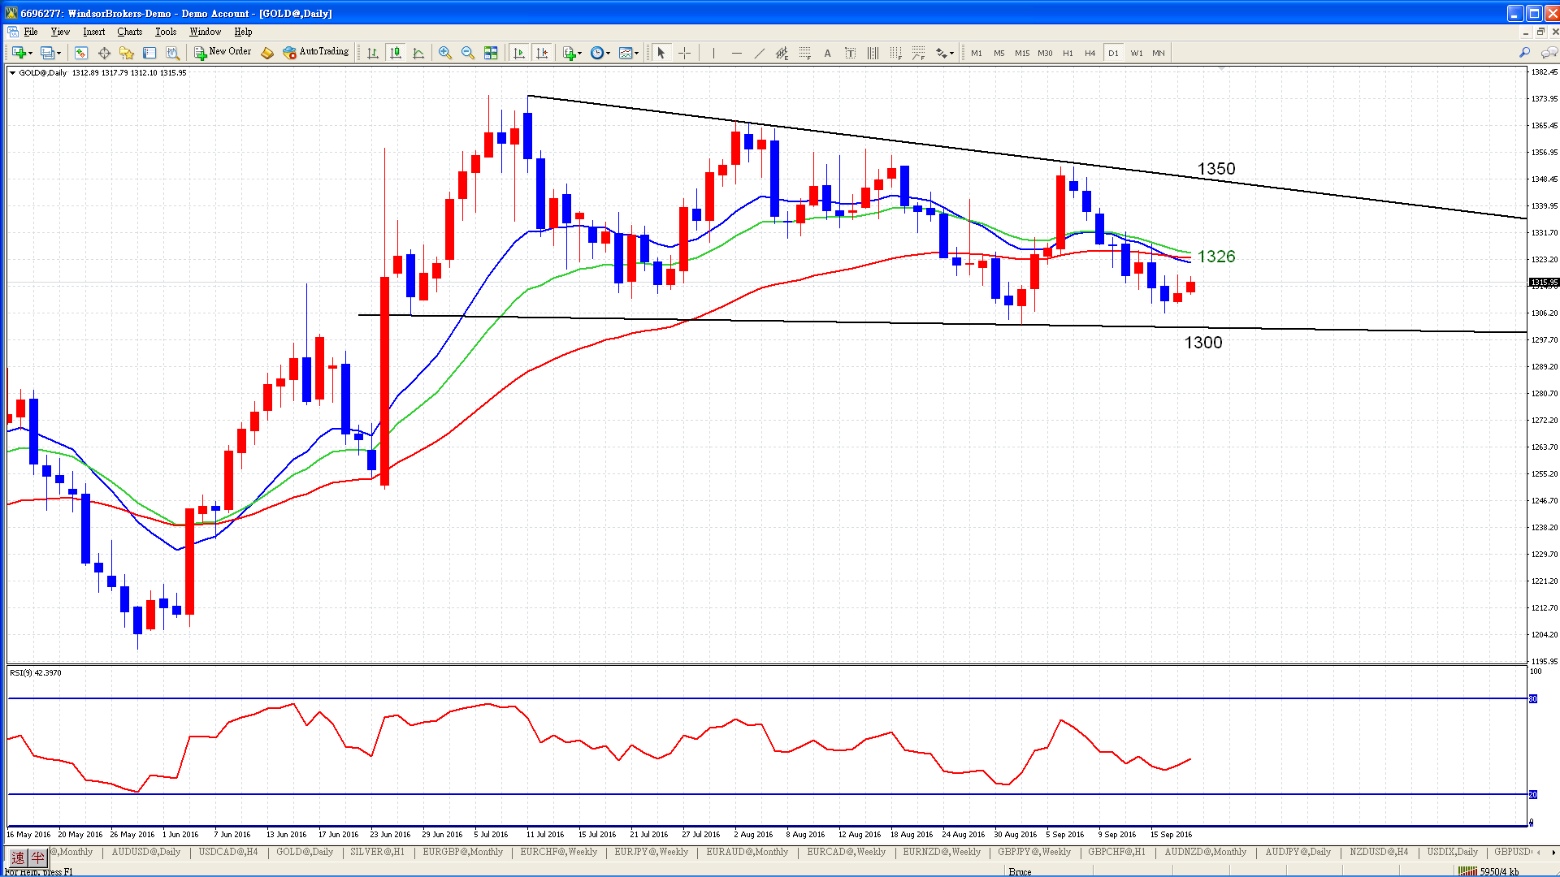Select the Crosshair cursor tool

684,53
